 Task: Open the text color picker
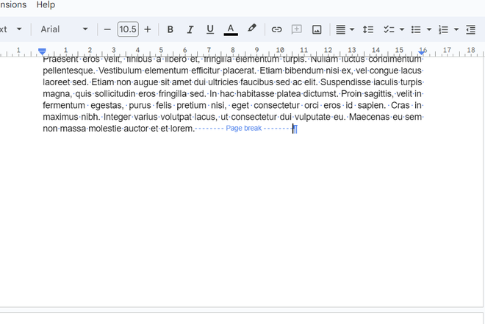231,29
